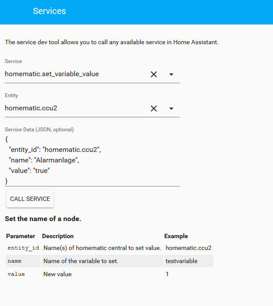Click the Service Data (JSON, optional) label
The height and width of the screenshot is (306, 273).
click(39, 130)
